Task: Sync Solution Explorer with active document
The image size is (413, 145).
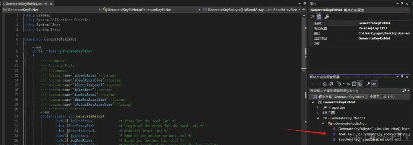Action: (348, 84)
